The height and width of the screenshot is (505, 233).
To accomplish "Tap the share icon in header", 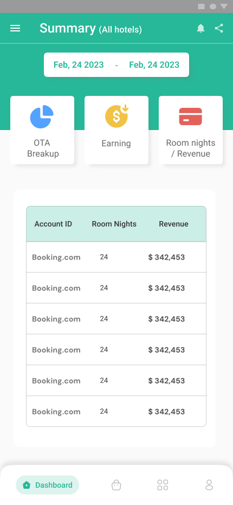I will pyautogui.click(x=219, y=28).
